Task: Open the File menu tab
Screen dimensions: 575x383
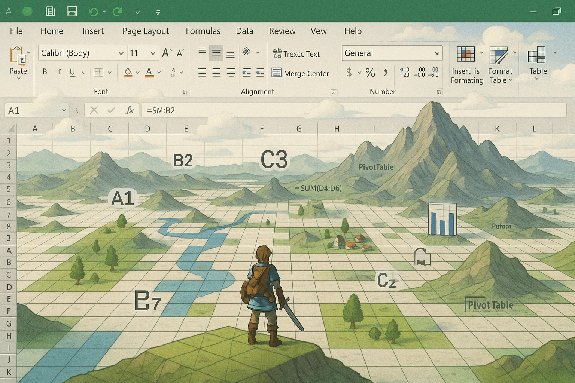Action: point(16,31)
